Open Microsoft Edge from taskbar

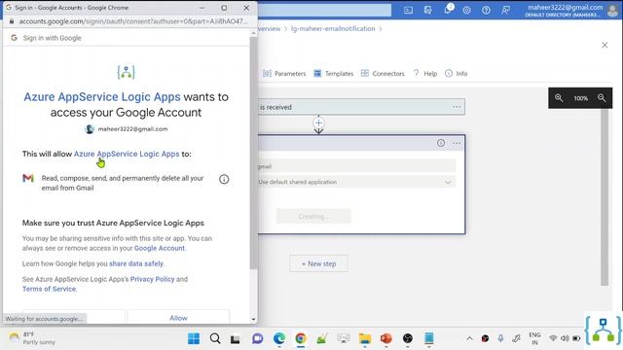click(279, 338)
